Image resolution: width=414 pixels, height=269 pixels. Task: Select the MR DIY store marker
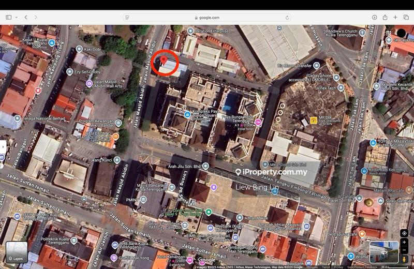coord(314,120)
